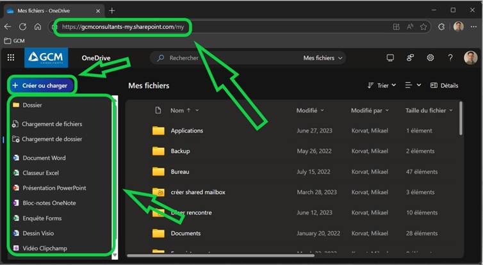The width and height of the screenshot is (483, 265).
Task: Open the Backup folder icon
Action: pyautogui.click(x=158, y=151)
